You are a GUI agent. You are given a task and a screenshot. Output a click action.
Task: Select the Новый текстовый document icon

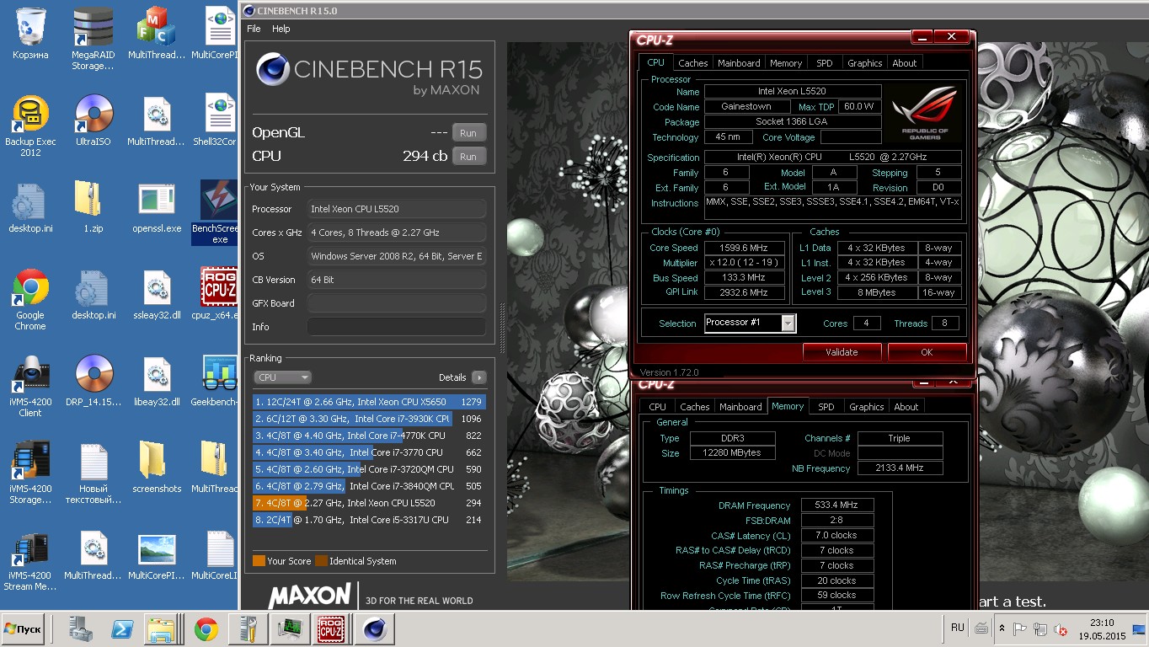(x=94, y=473)
